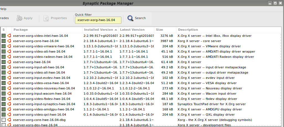Click Ubuntu logo icon beside xserver-xorg-core-hwe-16.04
284x127 pixels.
[9, 41]
